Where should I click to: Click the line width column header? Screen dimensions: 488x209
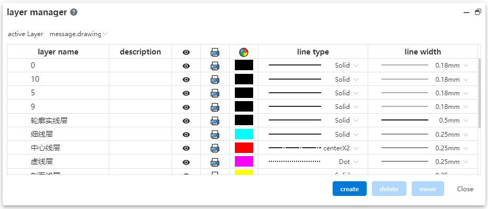click(423, 52)
